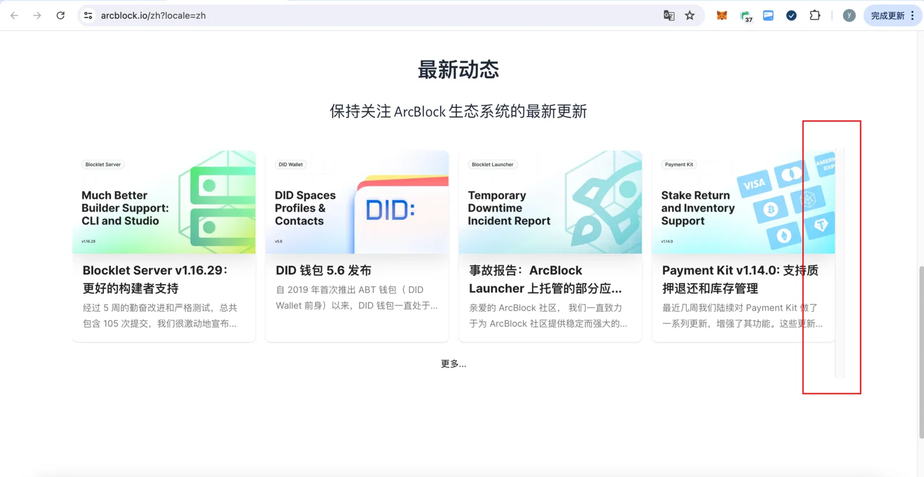Open article Blocklet Server v1.16.29 title
Viewport: 924px width, 477px height.
[x=155, y=280]
